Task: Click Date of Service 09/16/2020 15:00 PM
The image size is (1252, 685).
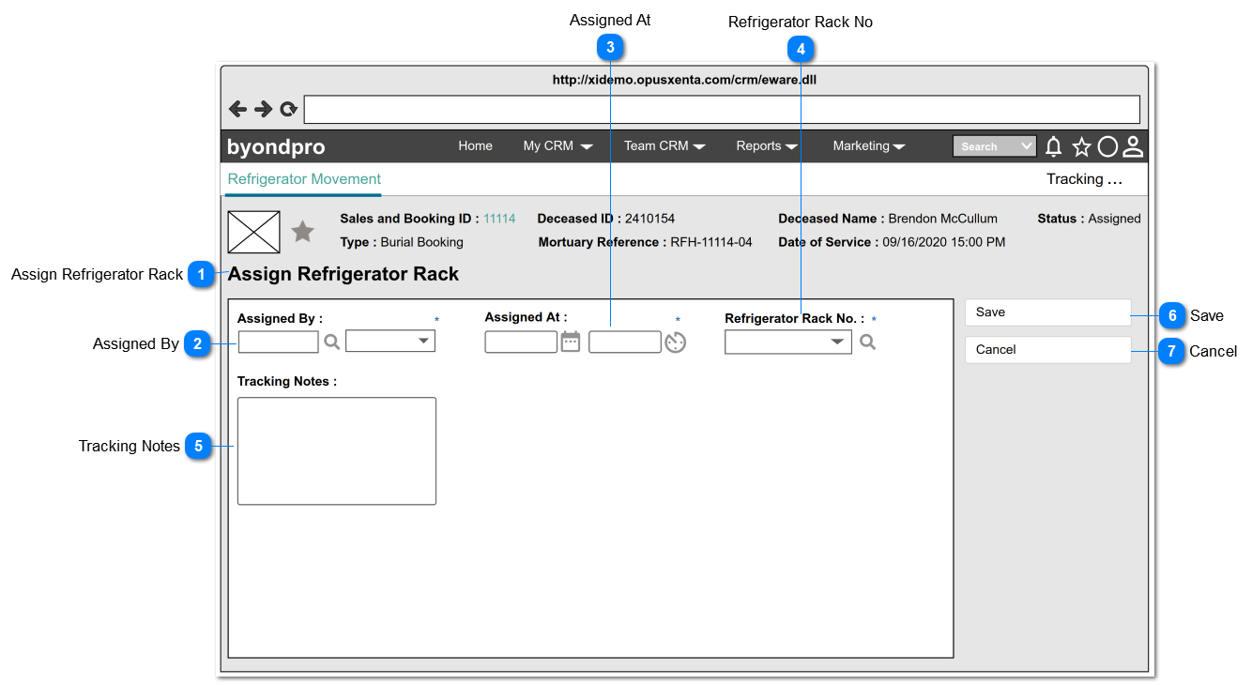Action: 944,242
